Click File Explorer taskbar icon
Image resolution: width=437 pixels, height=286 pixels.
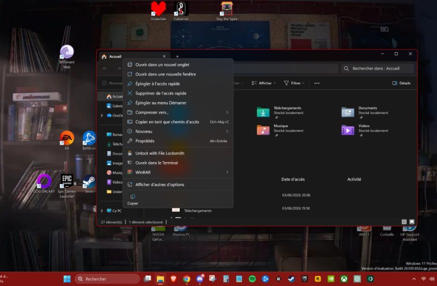pos(160,279)
